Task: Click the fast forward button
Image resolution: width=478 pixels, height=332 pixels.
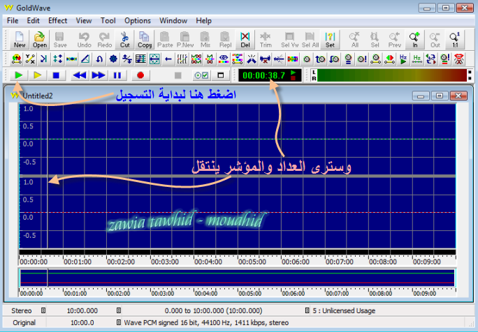Action: click(99, 75)
